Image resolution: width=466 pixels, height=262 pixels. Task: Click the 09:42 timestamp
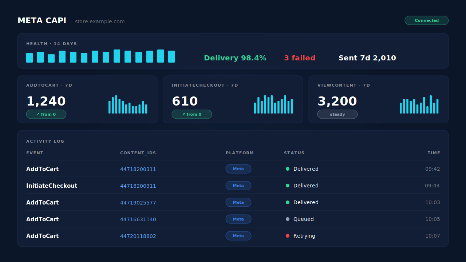point(433,169)
